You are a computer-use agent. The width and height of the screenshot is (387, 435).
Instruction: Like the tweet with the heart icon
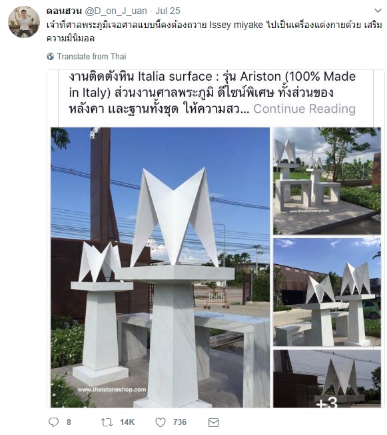point(160,422)
